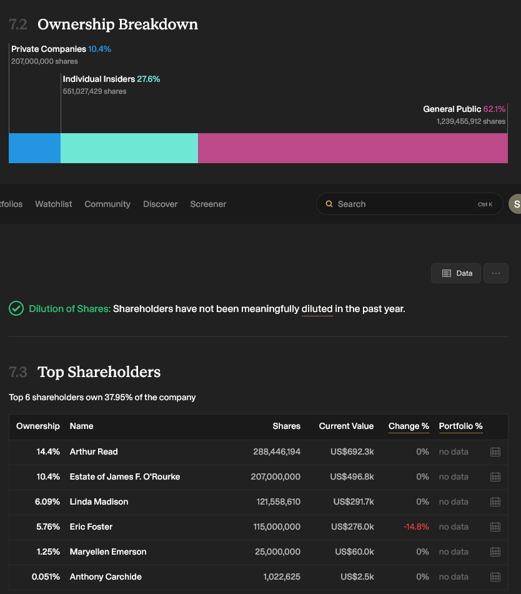This screenshot has width=521, height=594.
Task: Click the green Dilution of Shares checkmark icon
Action: pyautogui.click(x=16, y=308)
